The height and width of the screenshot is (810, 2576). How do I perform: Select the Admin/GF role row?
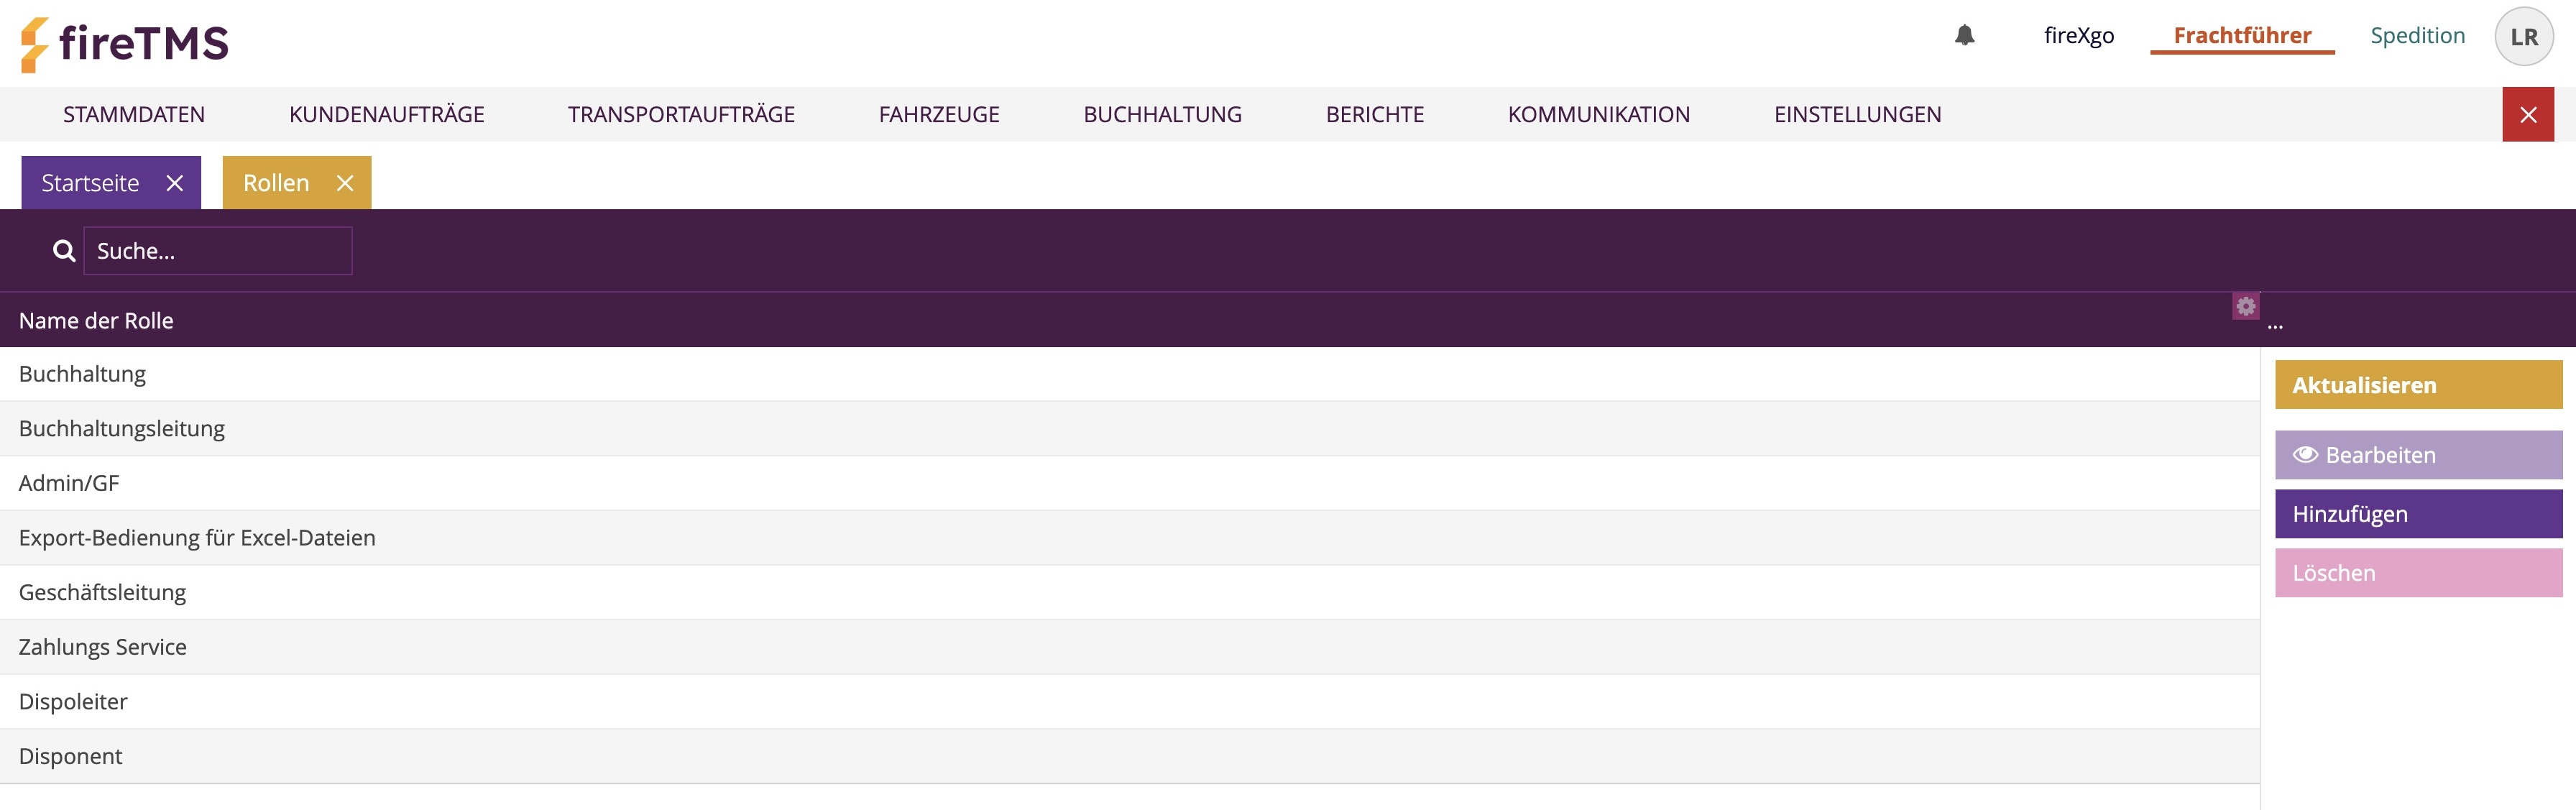1130,483
